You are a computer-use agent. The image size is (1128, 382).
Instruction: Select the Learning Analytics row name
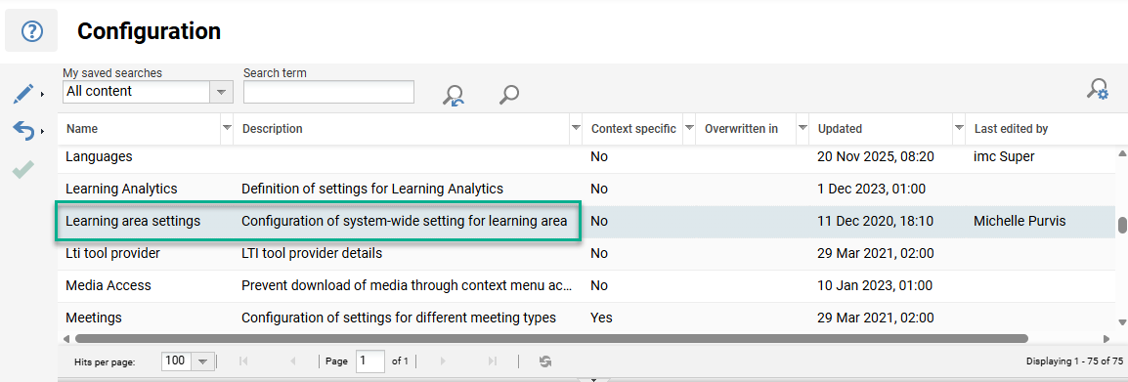121,189
